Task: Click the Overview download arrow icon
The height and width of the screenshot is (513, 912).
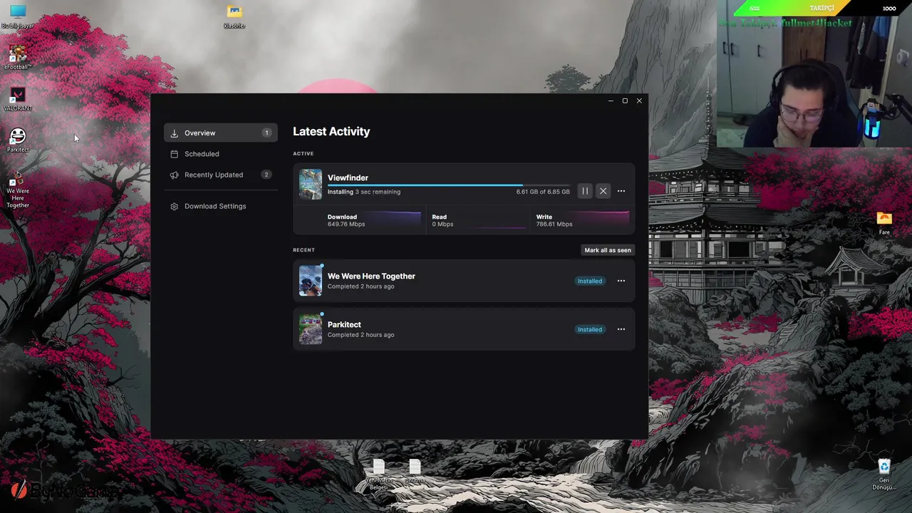Action: [174, 133]
